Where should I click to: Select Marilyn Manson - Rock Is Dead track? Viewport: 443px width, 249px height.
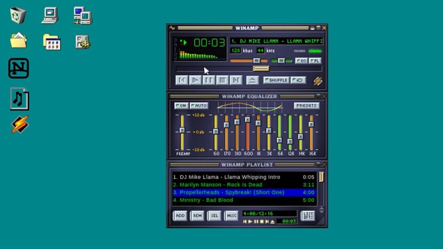(244, 184)
